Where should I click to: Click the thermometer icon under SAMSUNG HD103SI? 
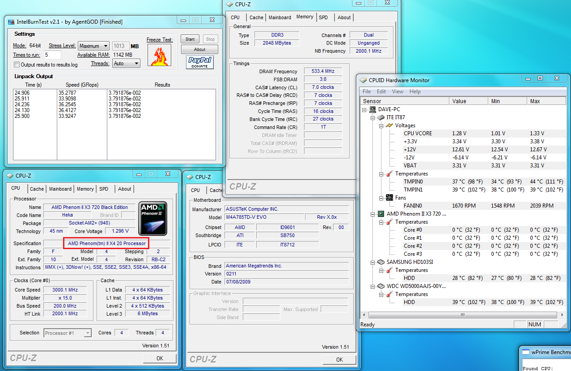click(389, 270)
